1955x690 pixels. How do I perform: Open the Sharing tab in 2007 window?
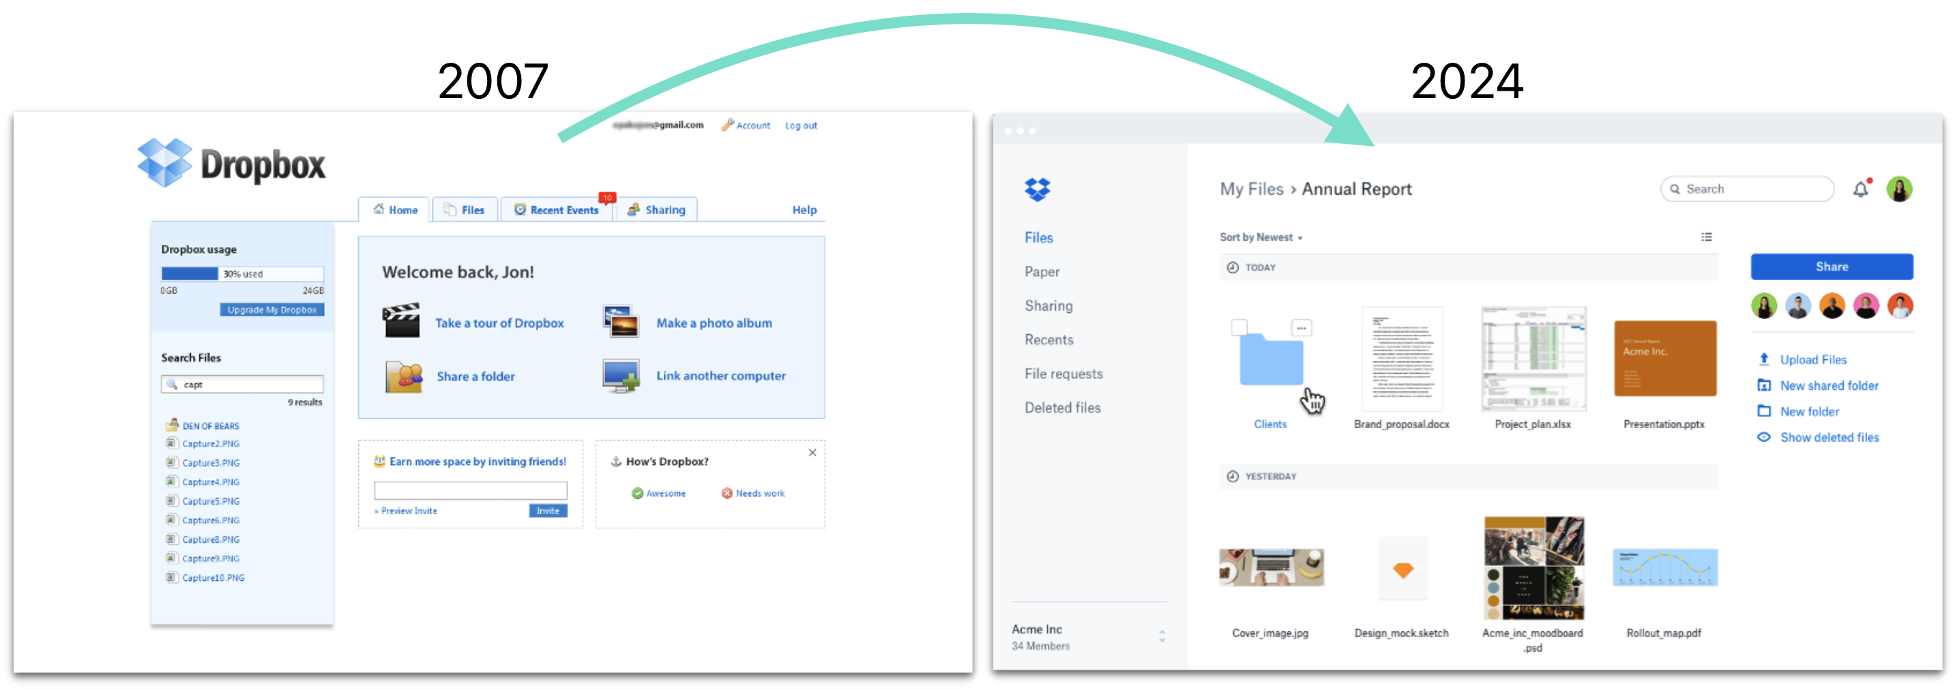pos(656,210)
